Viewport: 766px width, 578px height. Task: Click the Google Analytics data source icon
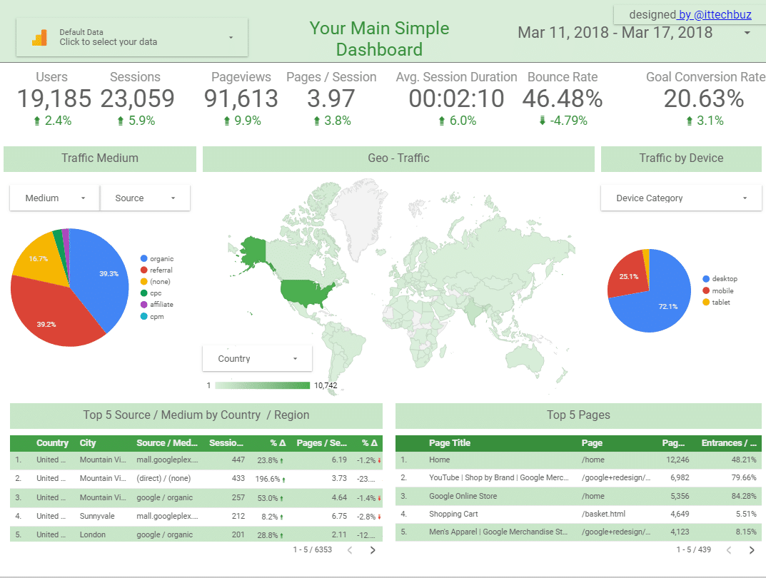[39, 38]
